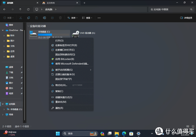Choose 固定到快速访问(Q)

click(71, 55)
